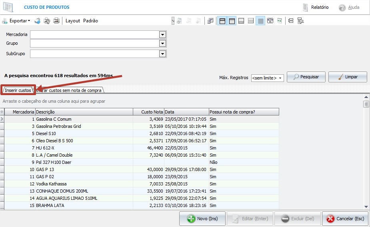Image resolution: width=370 pixels, height=227 pixels.
Task: Select the Vodka Kathassa row
Action: point(142,184)
